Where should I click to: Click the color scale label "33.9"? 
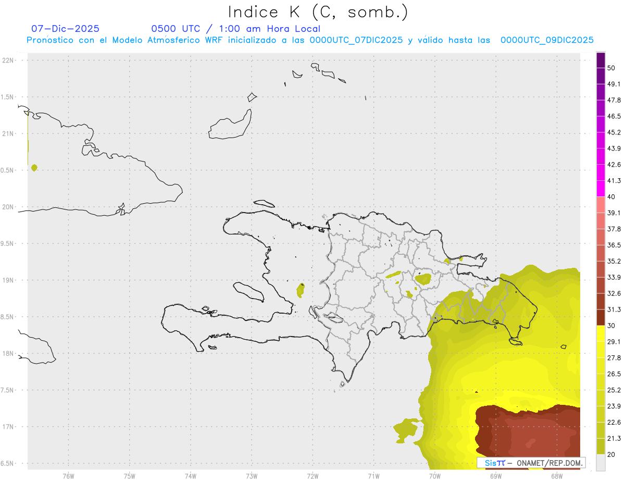(614, 277)
